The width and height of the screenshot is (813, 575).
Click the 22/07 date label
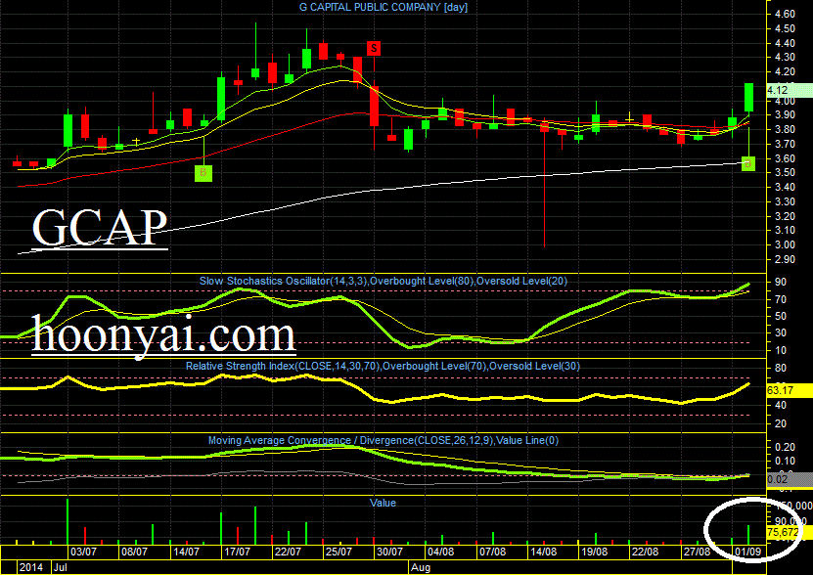point(288,552)
